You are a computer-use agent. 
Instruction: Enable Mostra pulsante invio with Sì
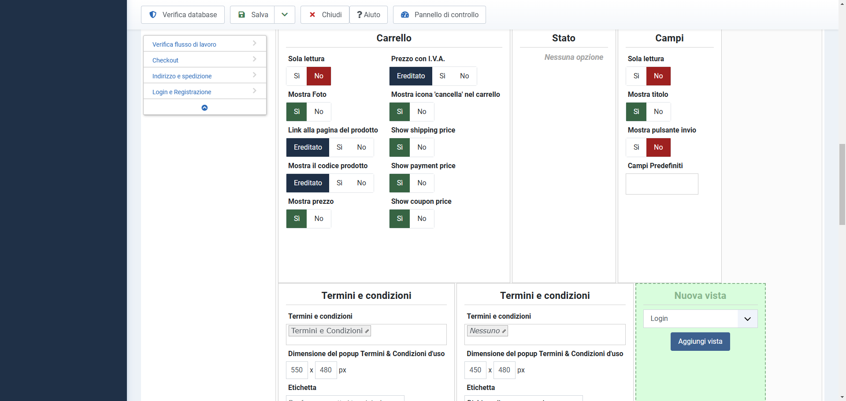pos(636,147)
